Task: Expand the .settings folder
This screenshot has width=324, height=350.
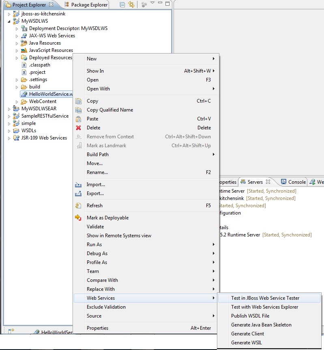Action: (x=17, y=80)
